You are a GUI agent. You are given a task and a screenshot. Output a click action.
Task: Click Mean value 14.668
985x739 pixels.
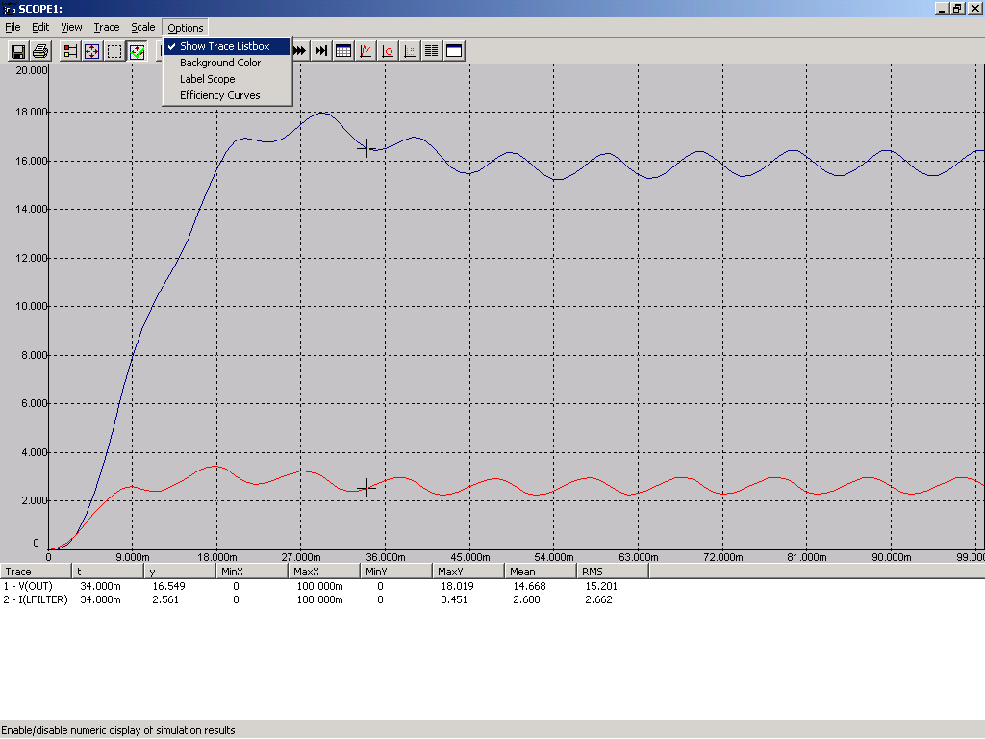point(530,586)
